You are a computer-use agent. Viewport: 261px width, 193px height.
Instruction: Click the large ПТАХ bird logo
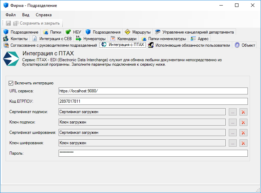pyautogui.click(x=11, y=59)
